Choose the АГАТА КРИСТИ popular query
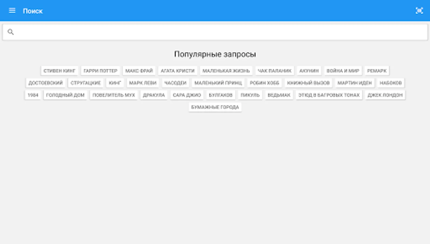The height and width of the screenshot is (244, 430). 178,71
